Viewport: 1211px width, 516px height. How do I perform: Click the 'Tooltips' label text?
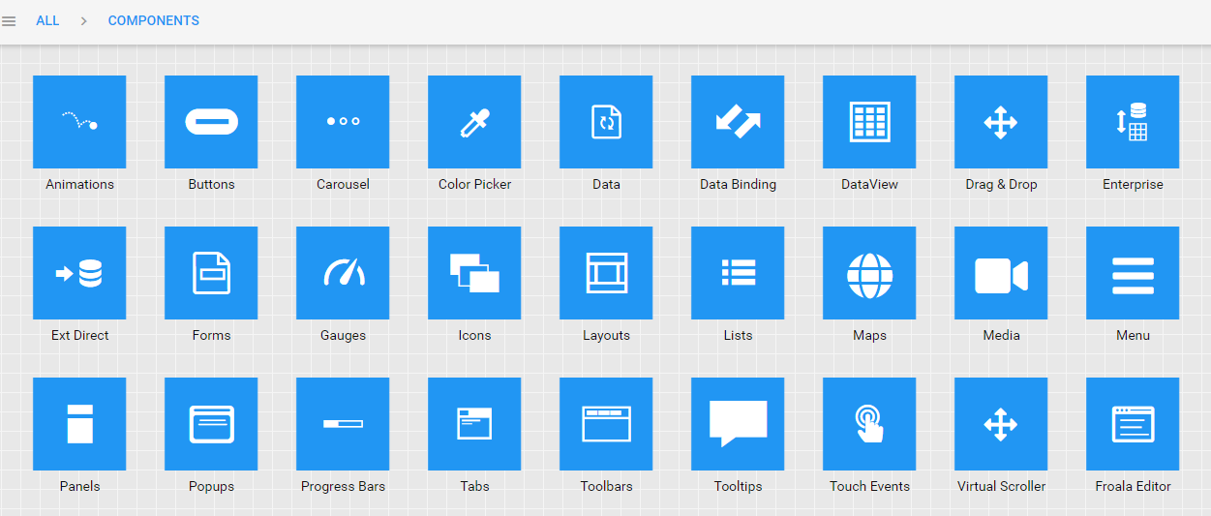738,486
